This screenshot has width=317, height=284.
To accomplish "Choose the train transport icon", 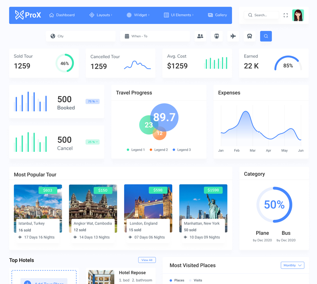I will click(x=217, y=36).
